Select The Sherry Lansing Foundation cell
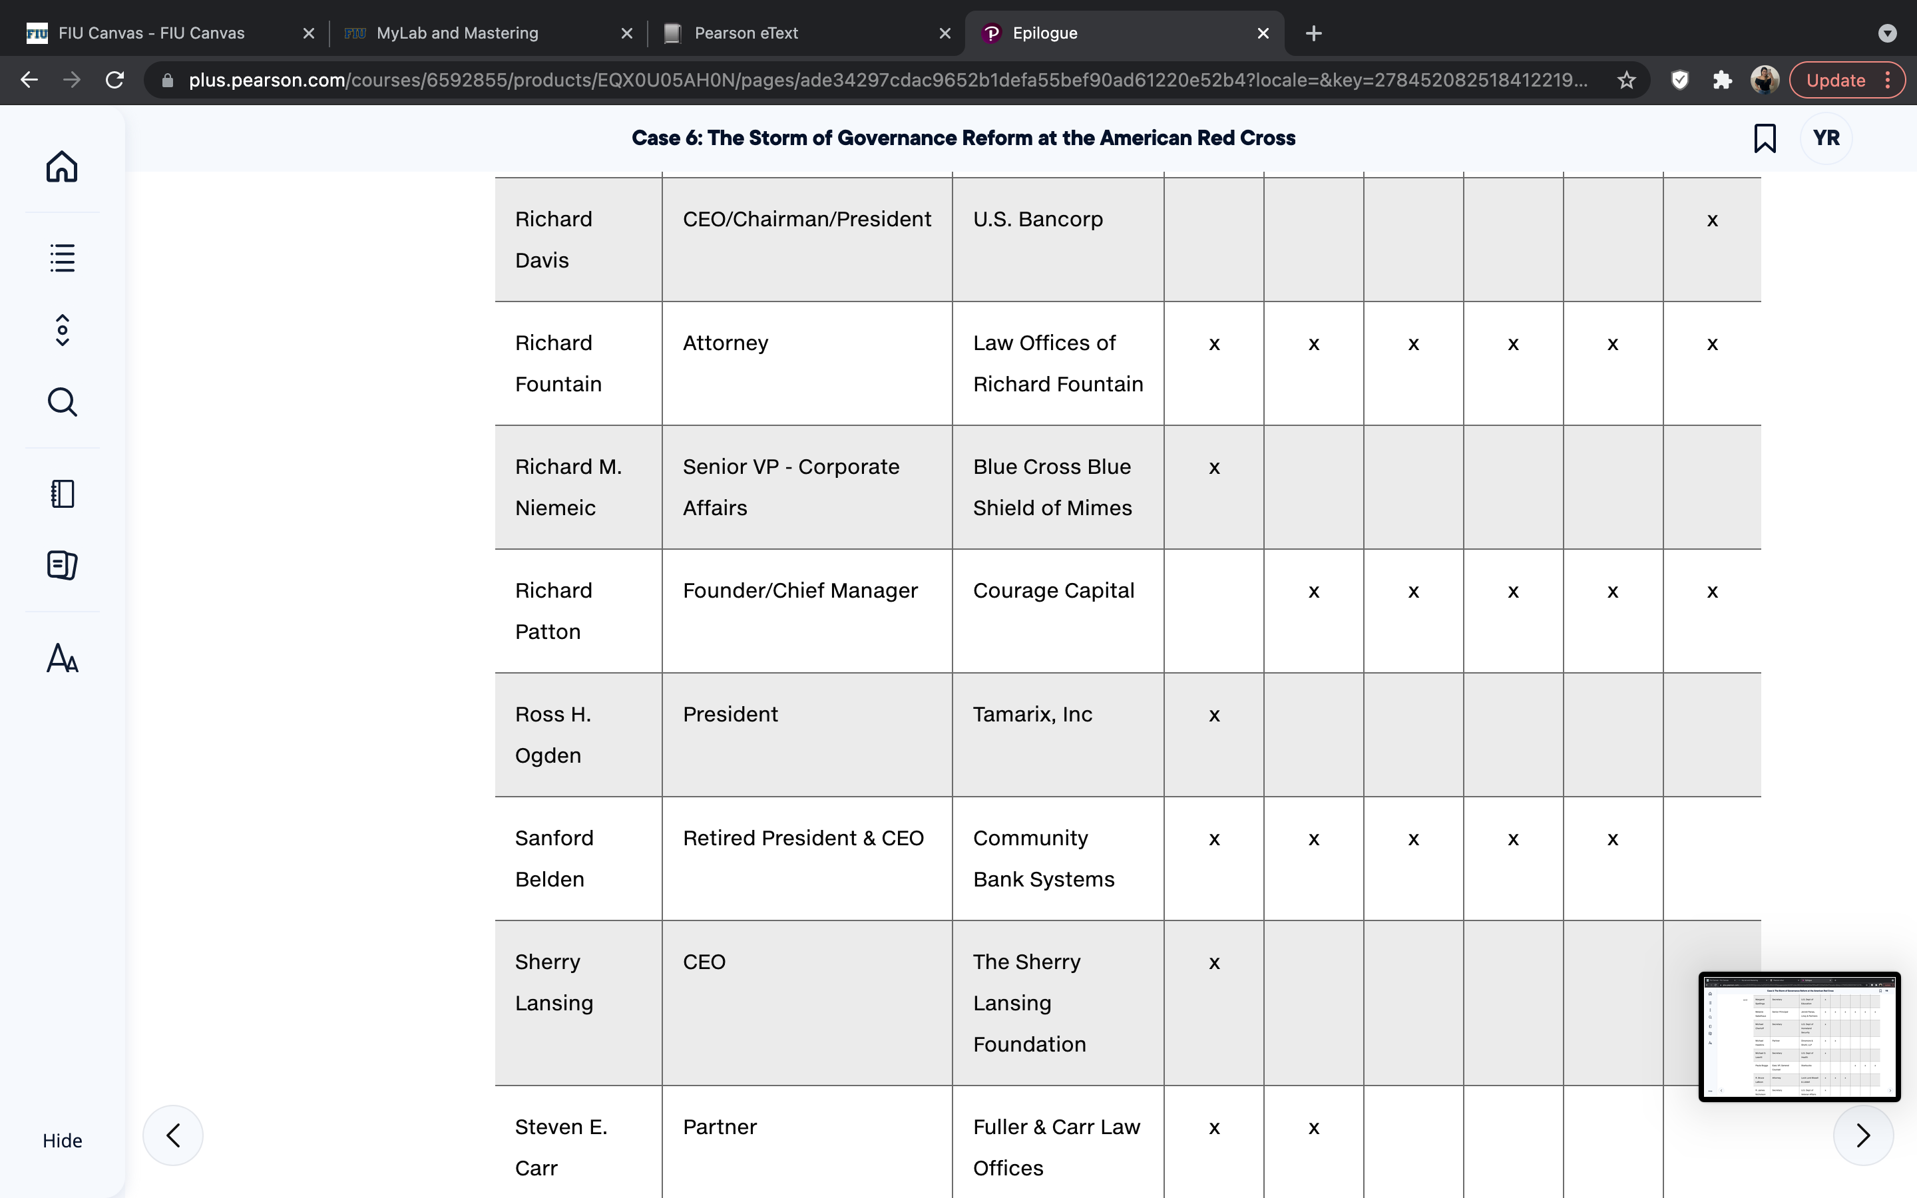Viewport: 1917px width, 1198px height. (1058, 1003)
